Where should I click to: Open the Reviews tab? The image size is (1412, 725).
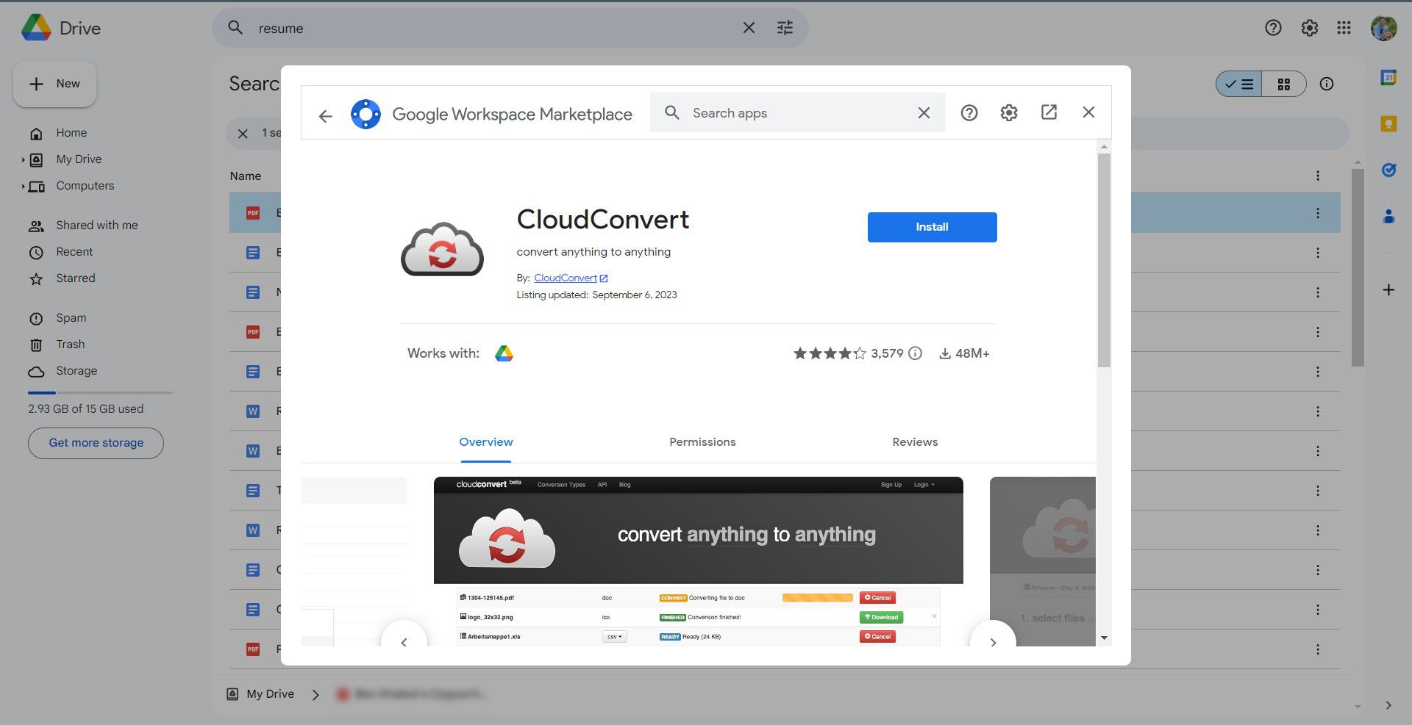click(914, 441)
